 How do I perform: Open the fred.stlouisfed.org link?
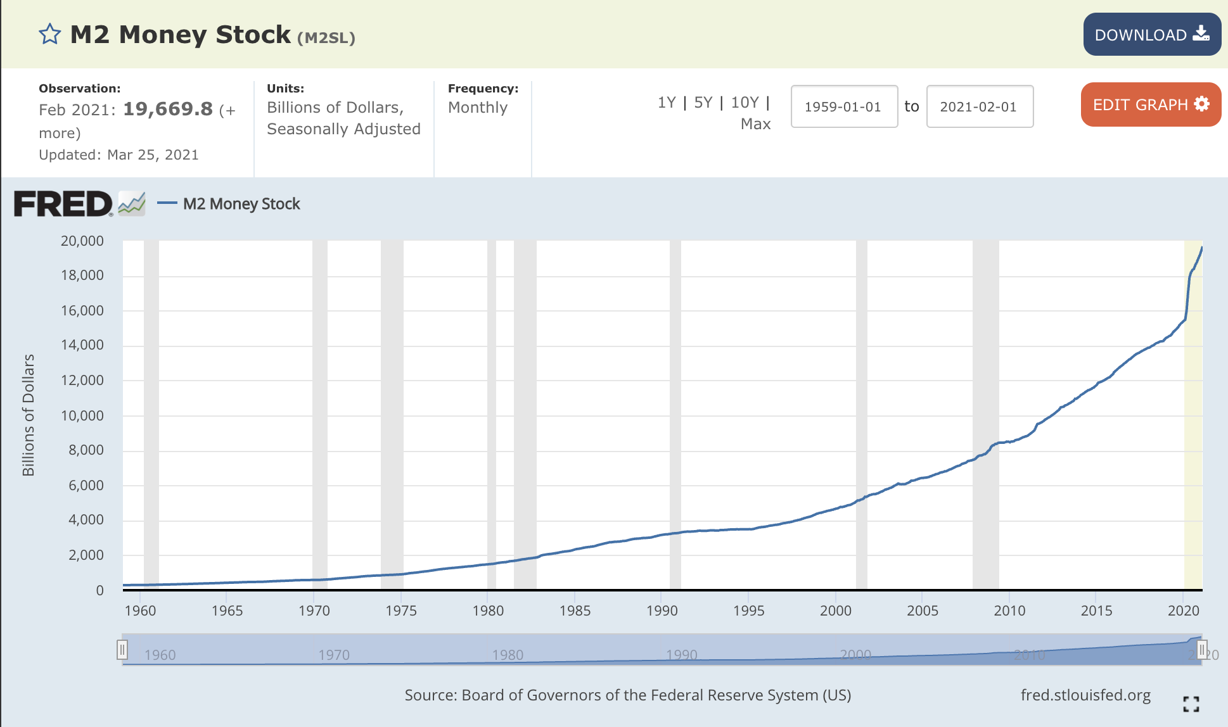click(1087, 695)
